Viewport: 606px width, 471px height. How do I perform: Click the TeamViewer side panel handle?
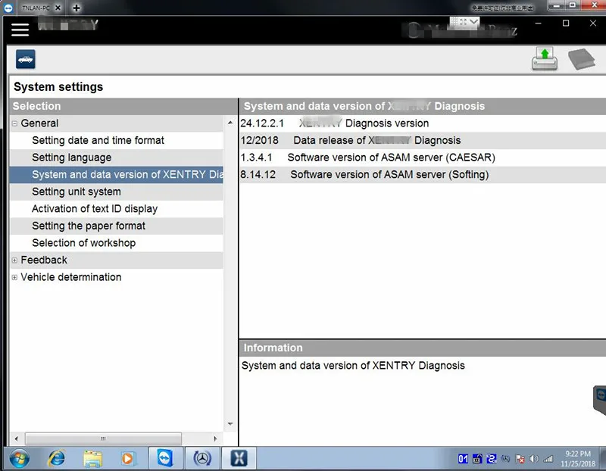click(600, 400)
